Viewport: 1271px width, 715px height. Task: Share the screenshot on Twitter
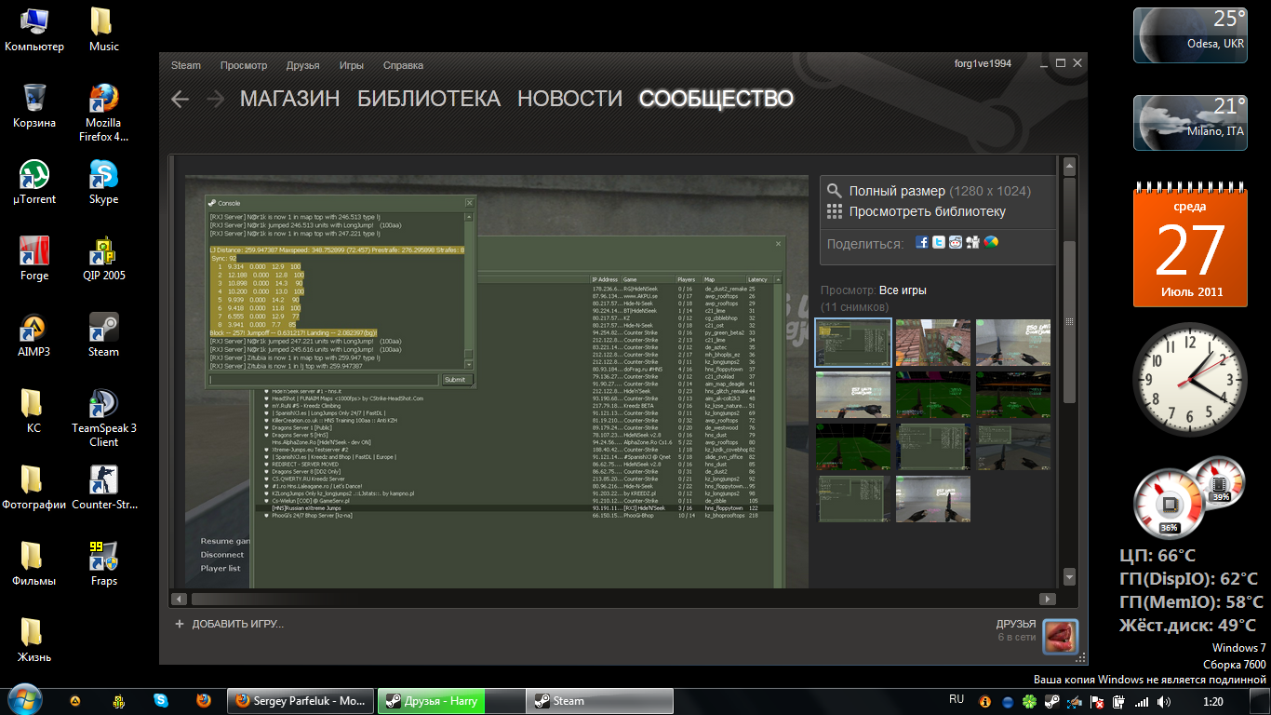tap(939, 242)
